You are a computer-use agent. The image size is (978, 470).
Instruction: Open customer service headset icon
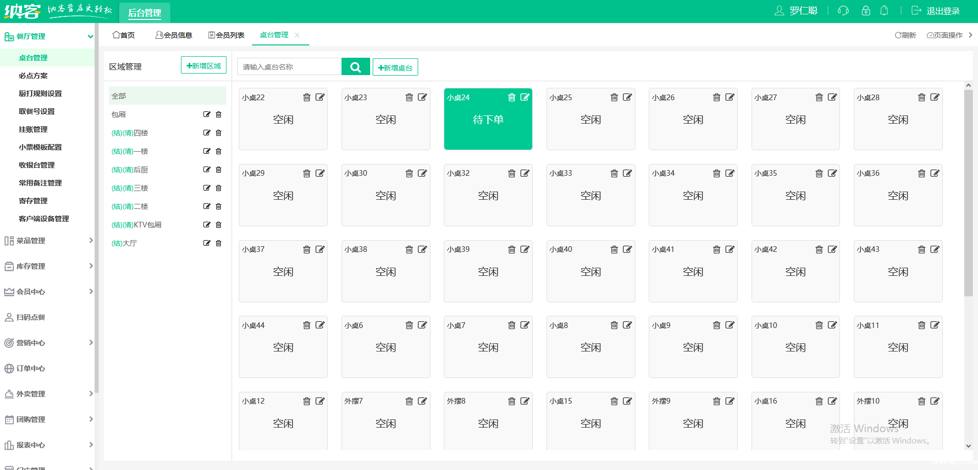[844, 11]
